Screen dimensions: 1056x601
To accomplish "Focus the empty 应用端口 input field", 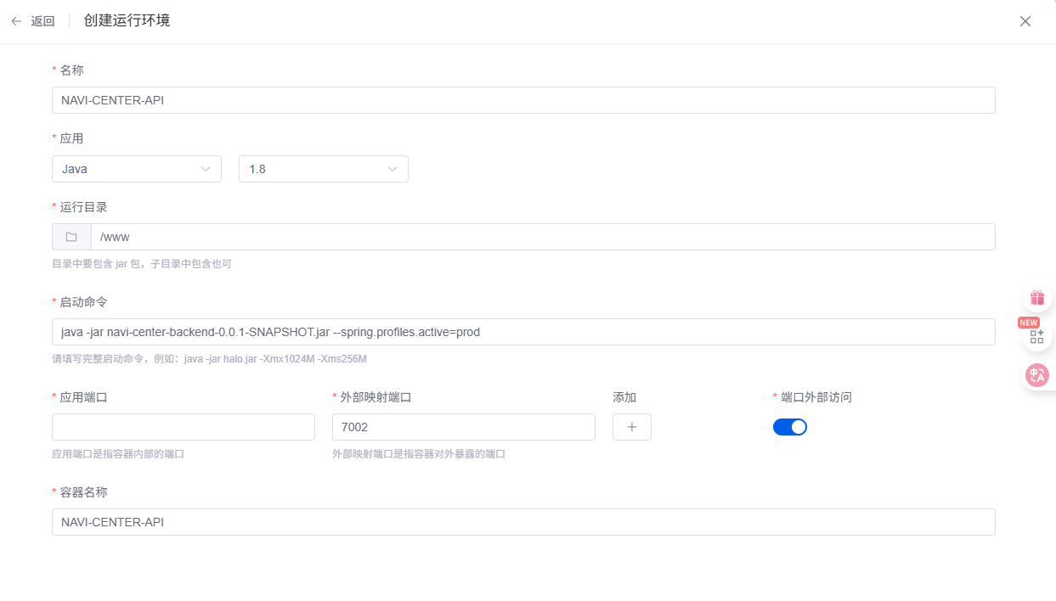I will pyautogui.click(x=183, y=427).
